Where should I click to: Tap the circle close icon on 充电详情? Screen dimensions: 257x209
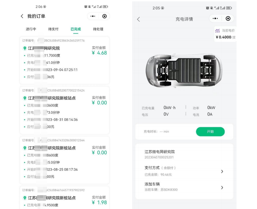[228, 18]
